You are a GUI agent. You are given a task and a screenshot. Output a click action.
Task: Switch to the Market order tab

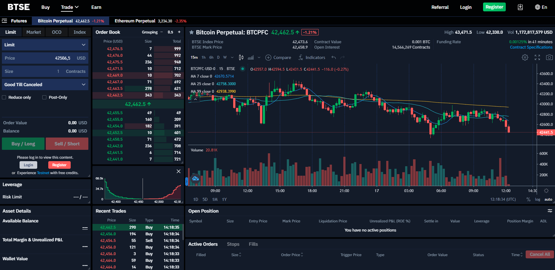point(33,32)
